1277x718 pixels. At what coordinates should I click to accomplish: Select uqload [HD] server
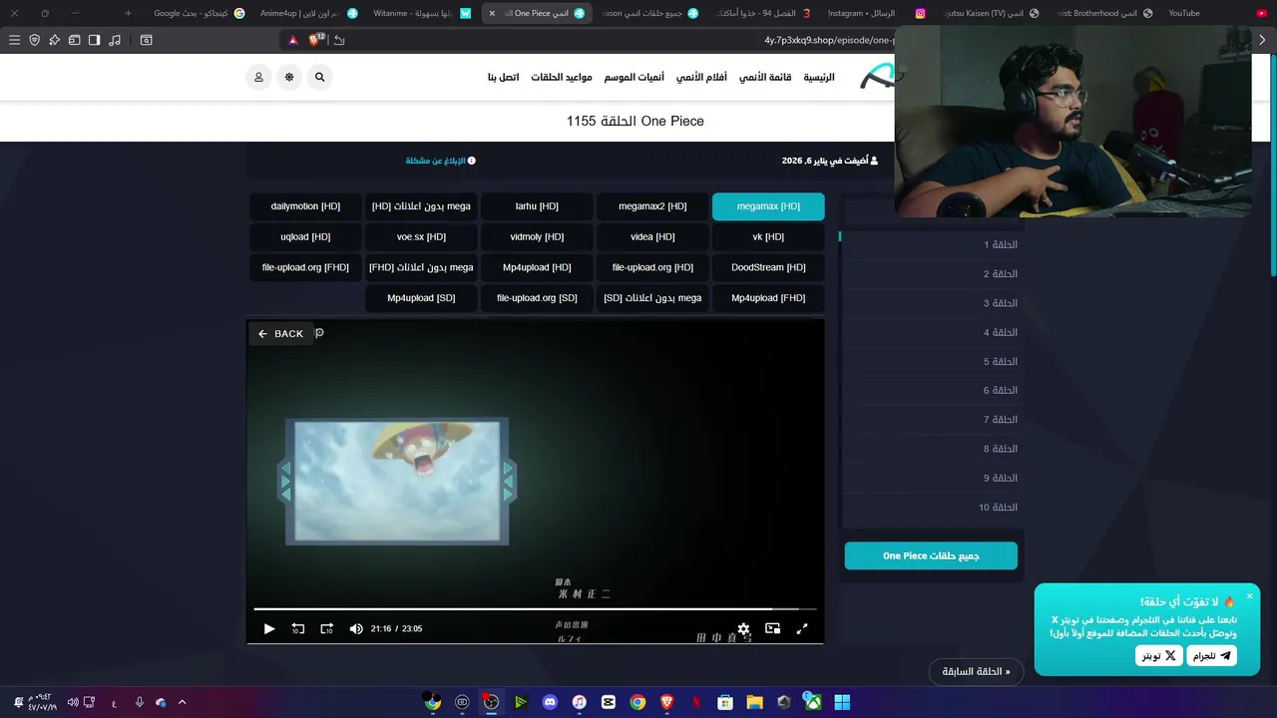point(305,236)
